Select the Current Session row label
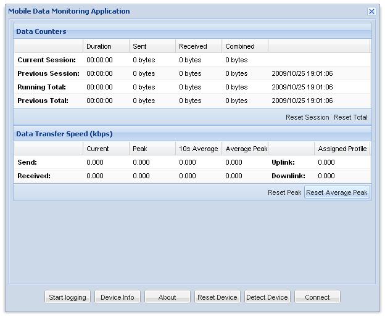The height and width of the screenshot is (317, 385). point(47,60)
